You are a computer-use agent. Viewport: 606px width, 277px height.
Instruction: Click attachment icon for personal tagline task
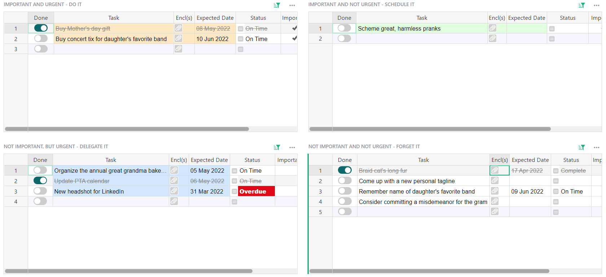point(495,181)
